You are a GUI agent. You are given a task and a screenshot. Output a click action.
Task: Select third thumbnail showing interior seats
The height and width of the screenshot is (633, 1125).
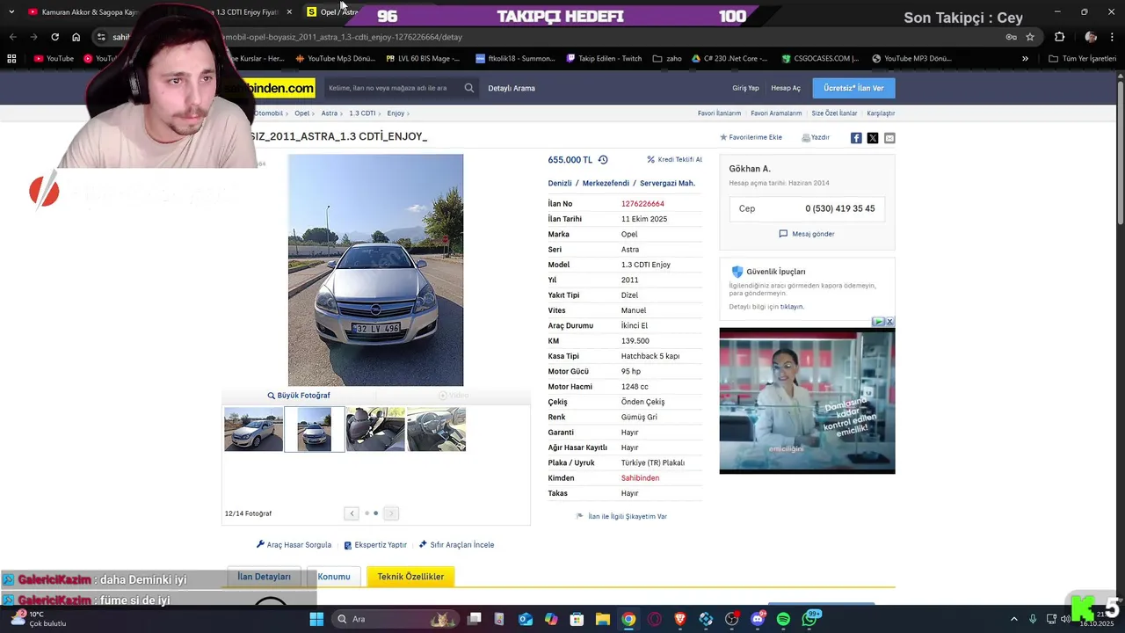(x=375, y=429)
